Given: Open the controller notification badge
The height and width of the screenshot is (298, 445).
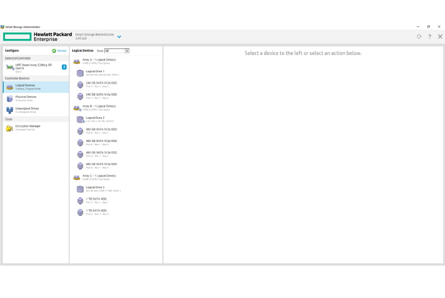Looking at the screenshot, I should click(64, 67).
